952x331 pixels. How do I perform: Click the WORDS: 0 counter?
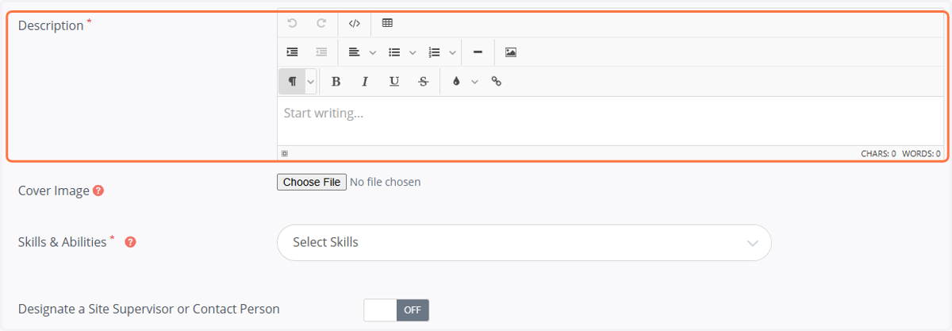(x=921, y=154)
